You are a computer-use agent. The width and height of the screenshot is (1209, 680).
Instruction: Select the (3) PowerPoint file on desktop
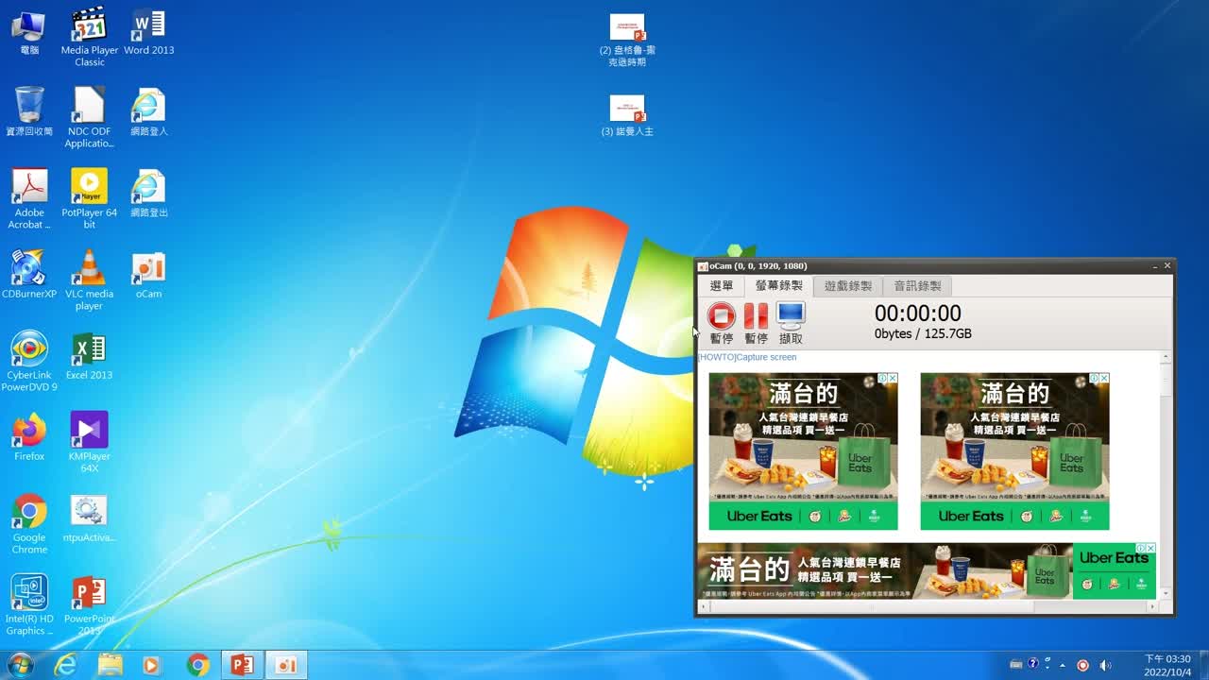pyautogui.click(x=627, y=116)
